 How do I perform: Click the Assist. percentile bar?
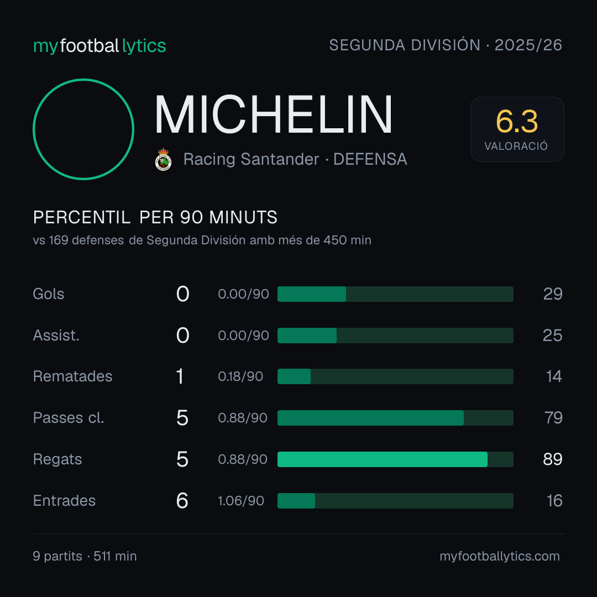[x=395, y=336]
